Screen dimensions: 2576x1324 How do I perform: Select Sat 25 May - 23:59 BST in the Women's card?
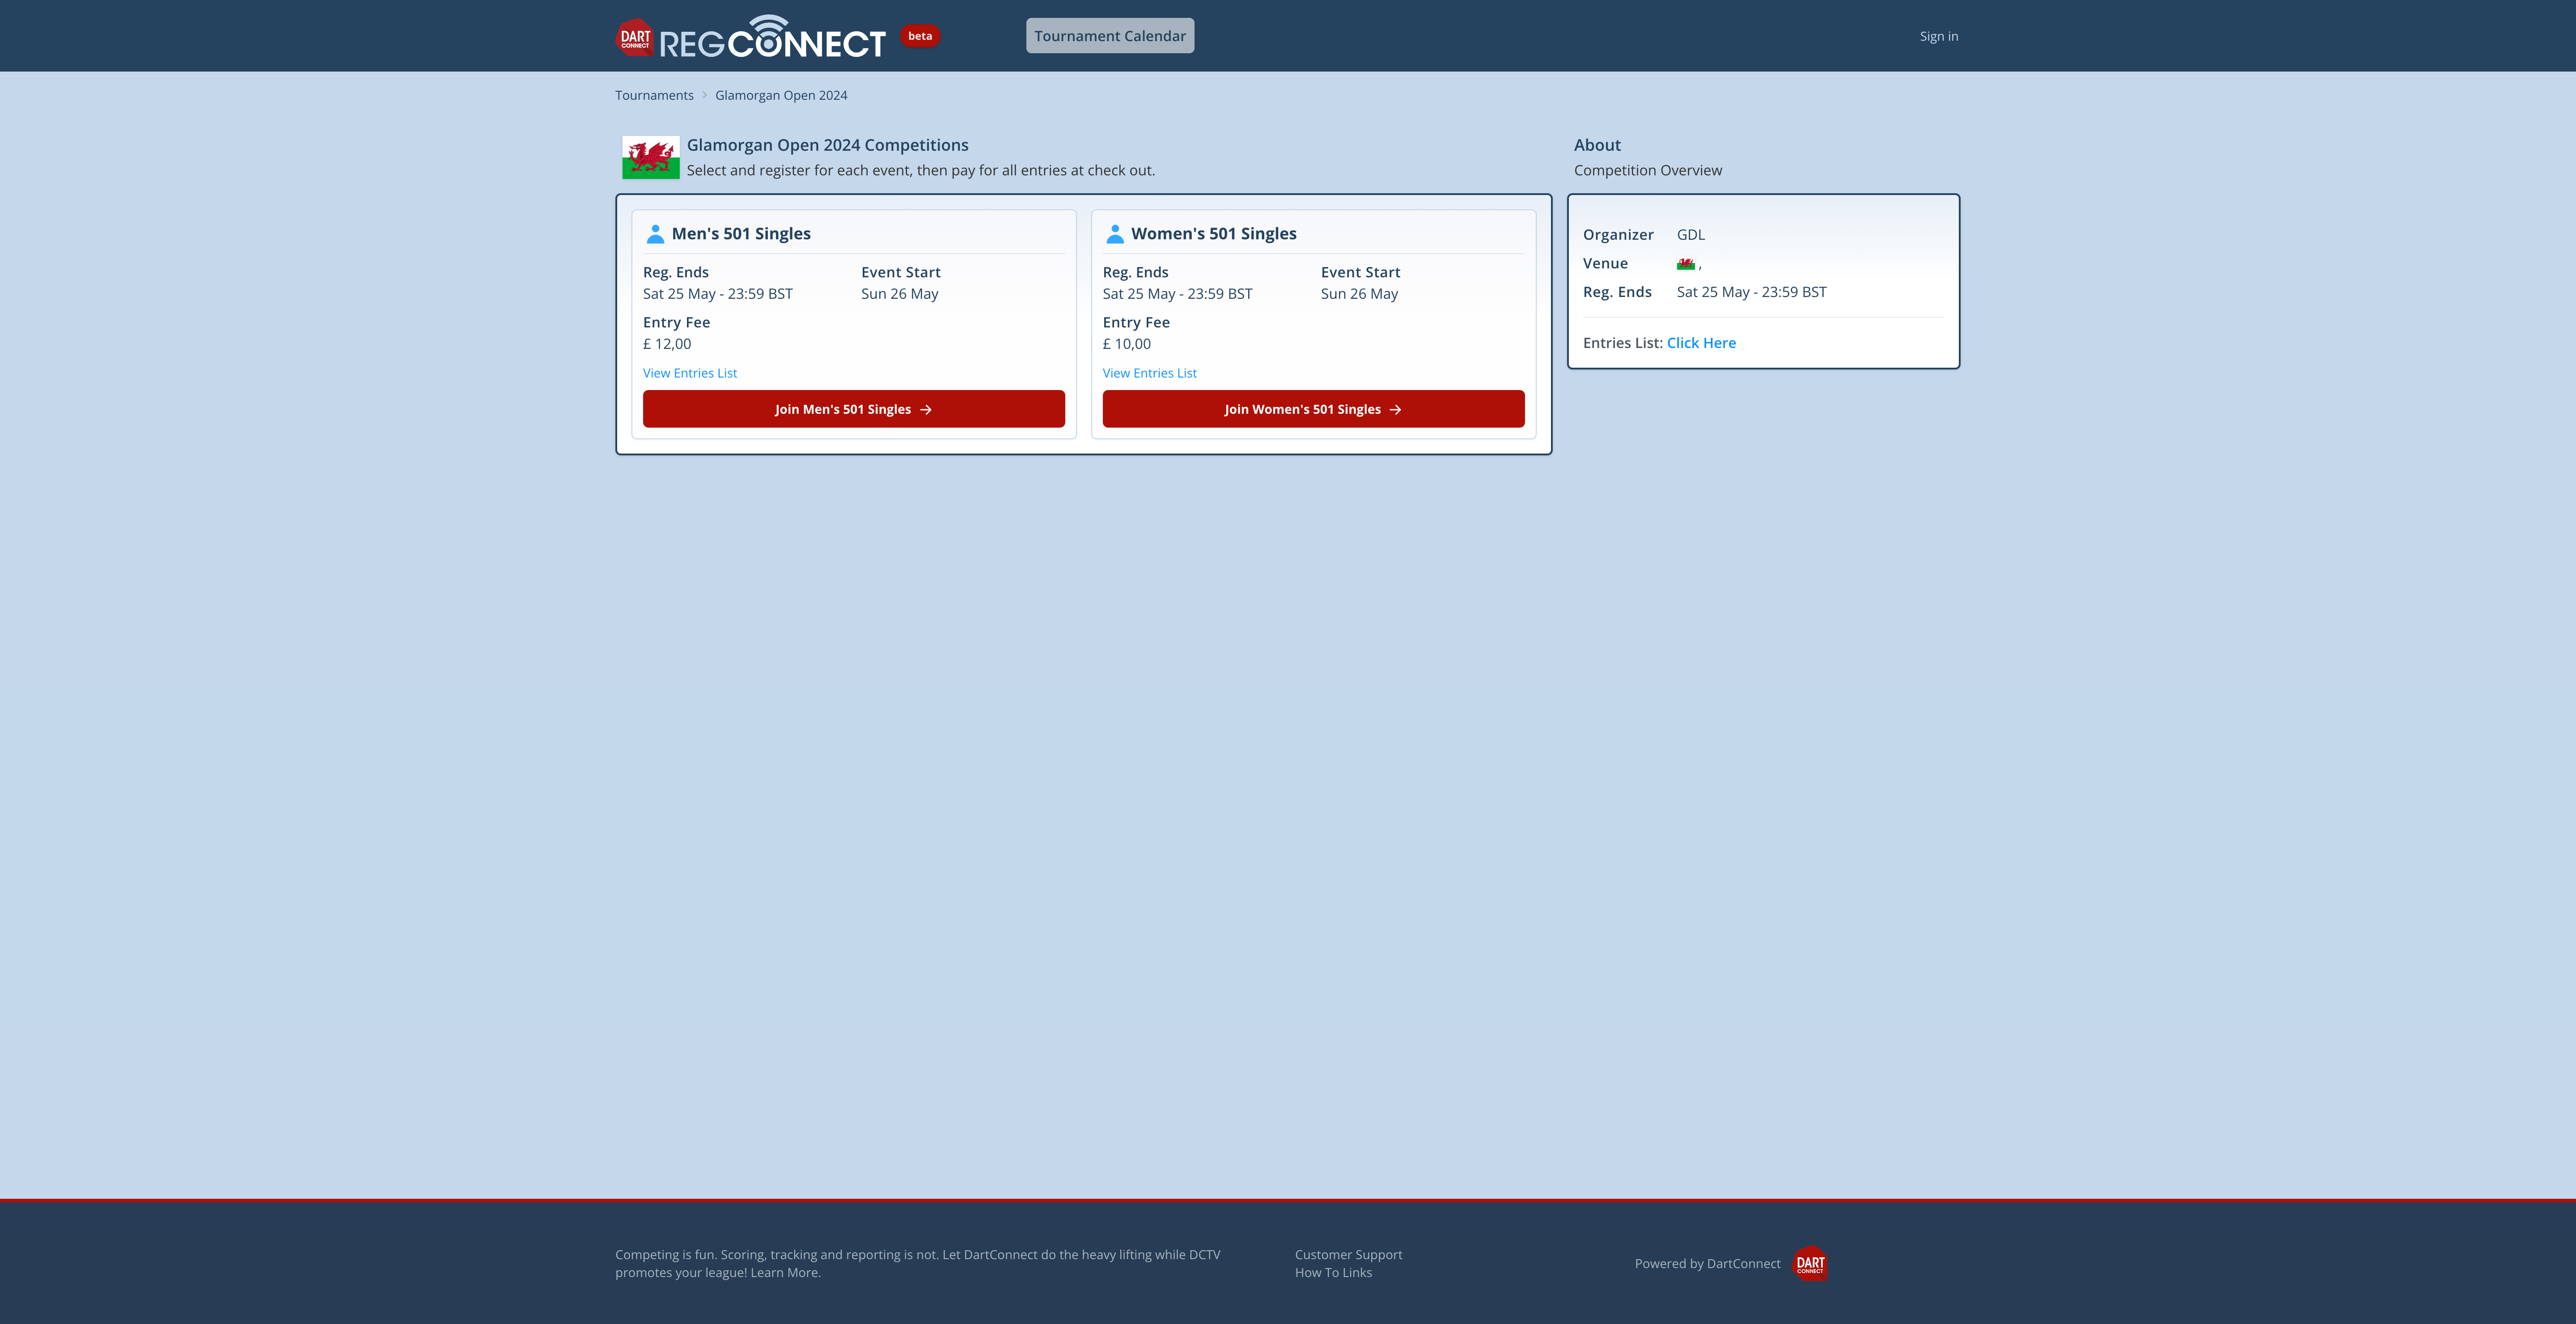tap(1178, 294)
